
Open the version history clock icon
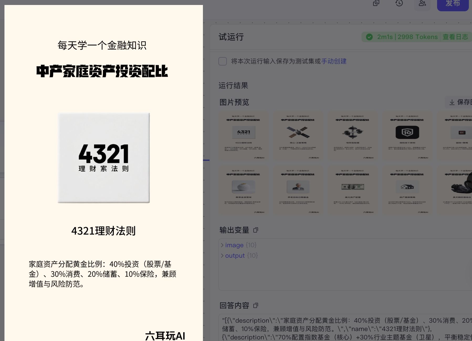(x=399, y=3)
